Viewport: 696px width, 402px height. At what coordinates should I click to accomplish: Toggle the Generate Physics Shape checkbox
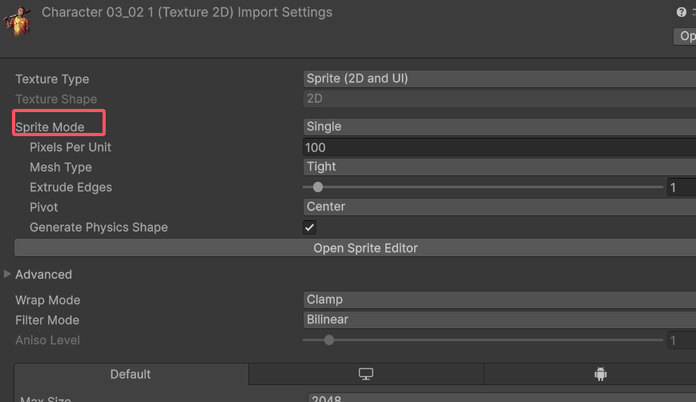click(x=310, y=227)
